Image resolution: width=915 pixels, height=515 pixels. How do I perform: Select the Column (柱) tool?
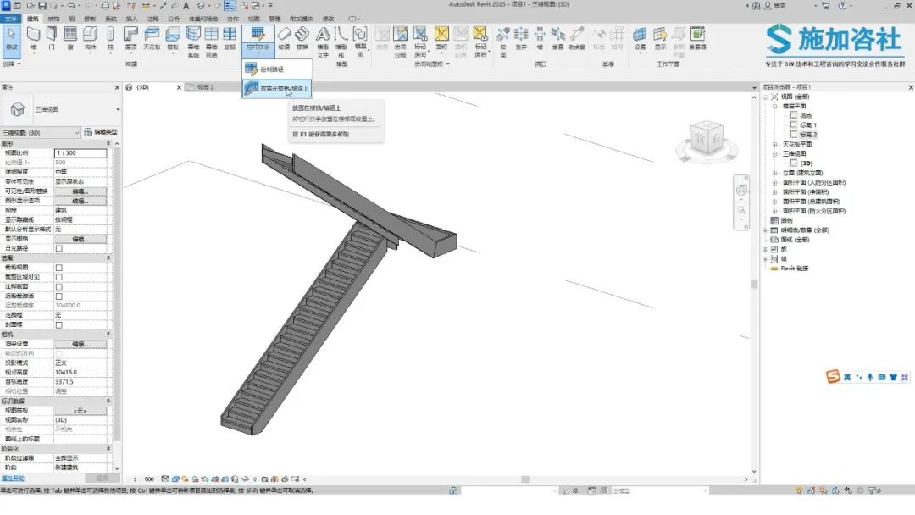(110, 38)
